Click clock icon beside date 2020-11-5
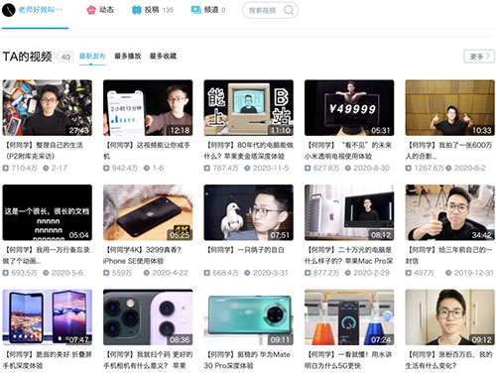This screenshot has height=373, width=496. coord(247,168)
